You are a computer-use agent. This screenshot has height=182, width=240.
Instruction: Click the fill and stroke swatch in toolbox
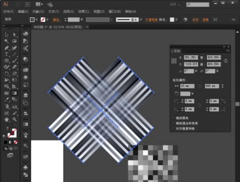12,133
